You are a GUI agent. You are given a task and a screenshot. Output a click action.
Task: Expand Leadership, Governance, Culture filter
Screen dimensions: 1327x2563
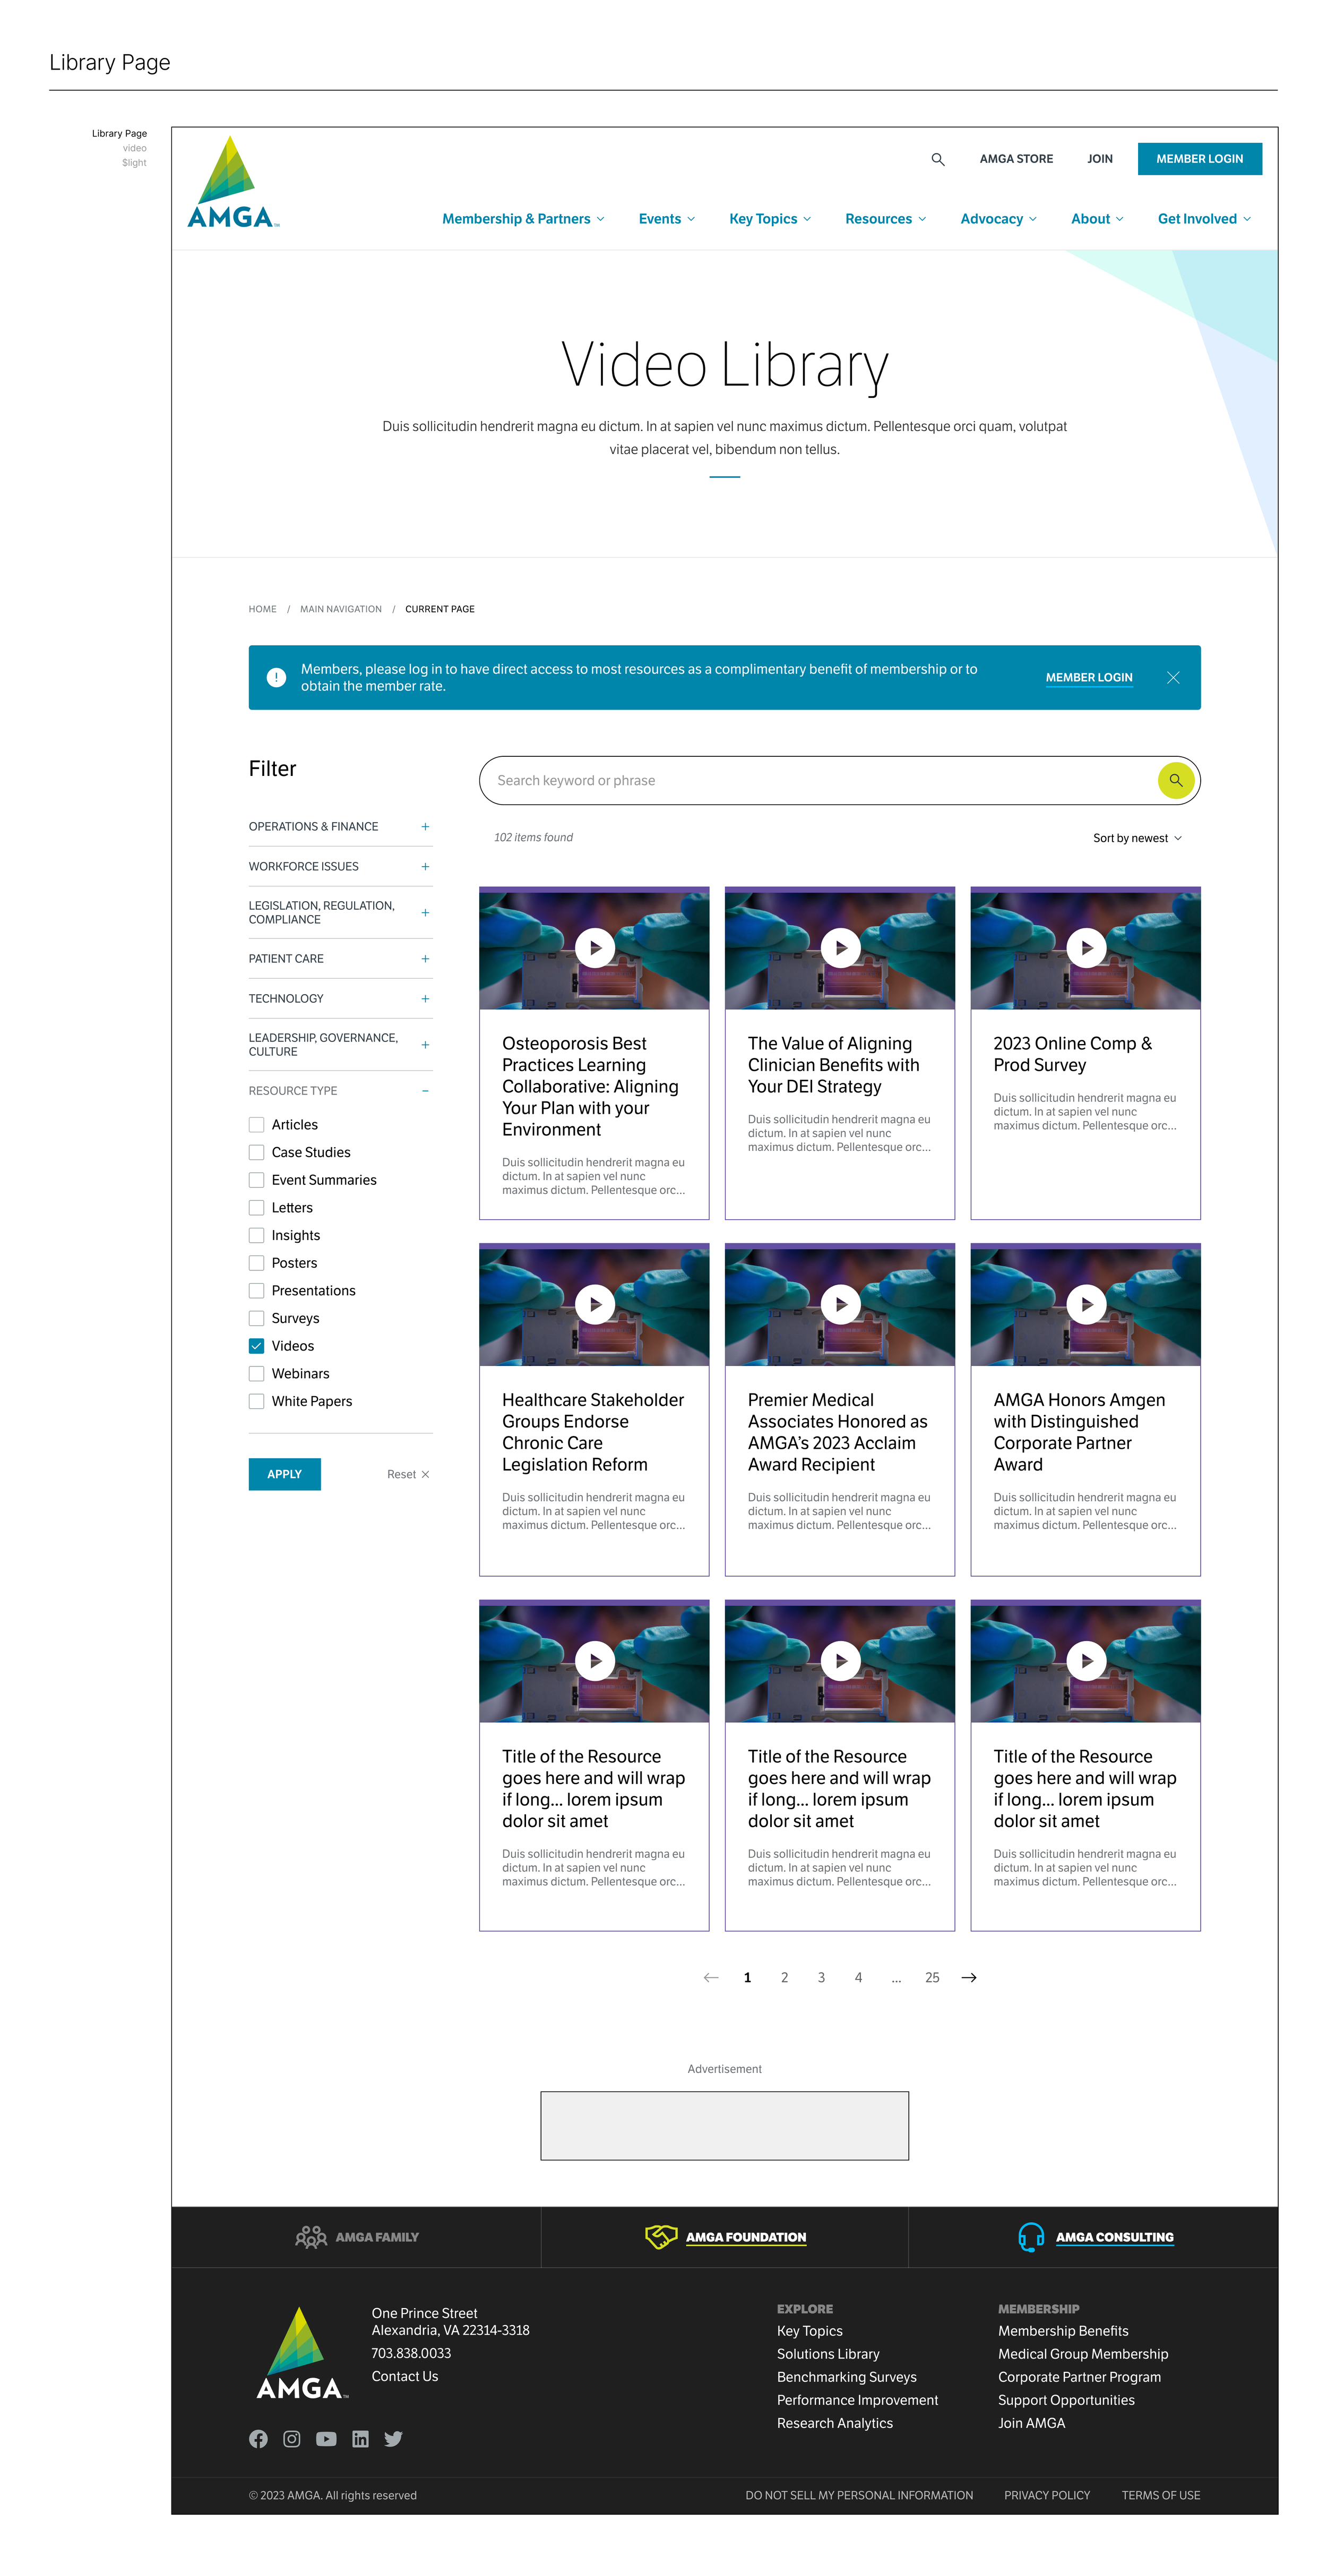click(340, 1045)
